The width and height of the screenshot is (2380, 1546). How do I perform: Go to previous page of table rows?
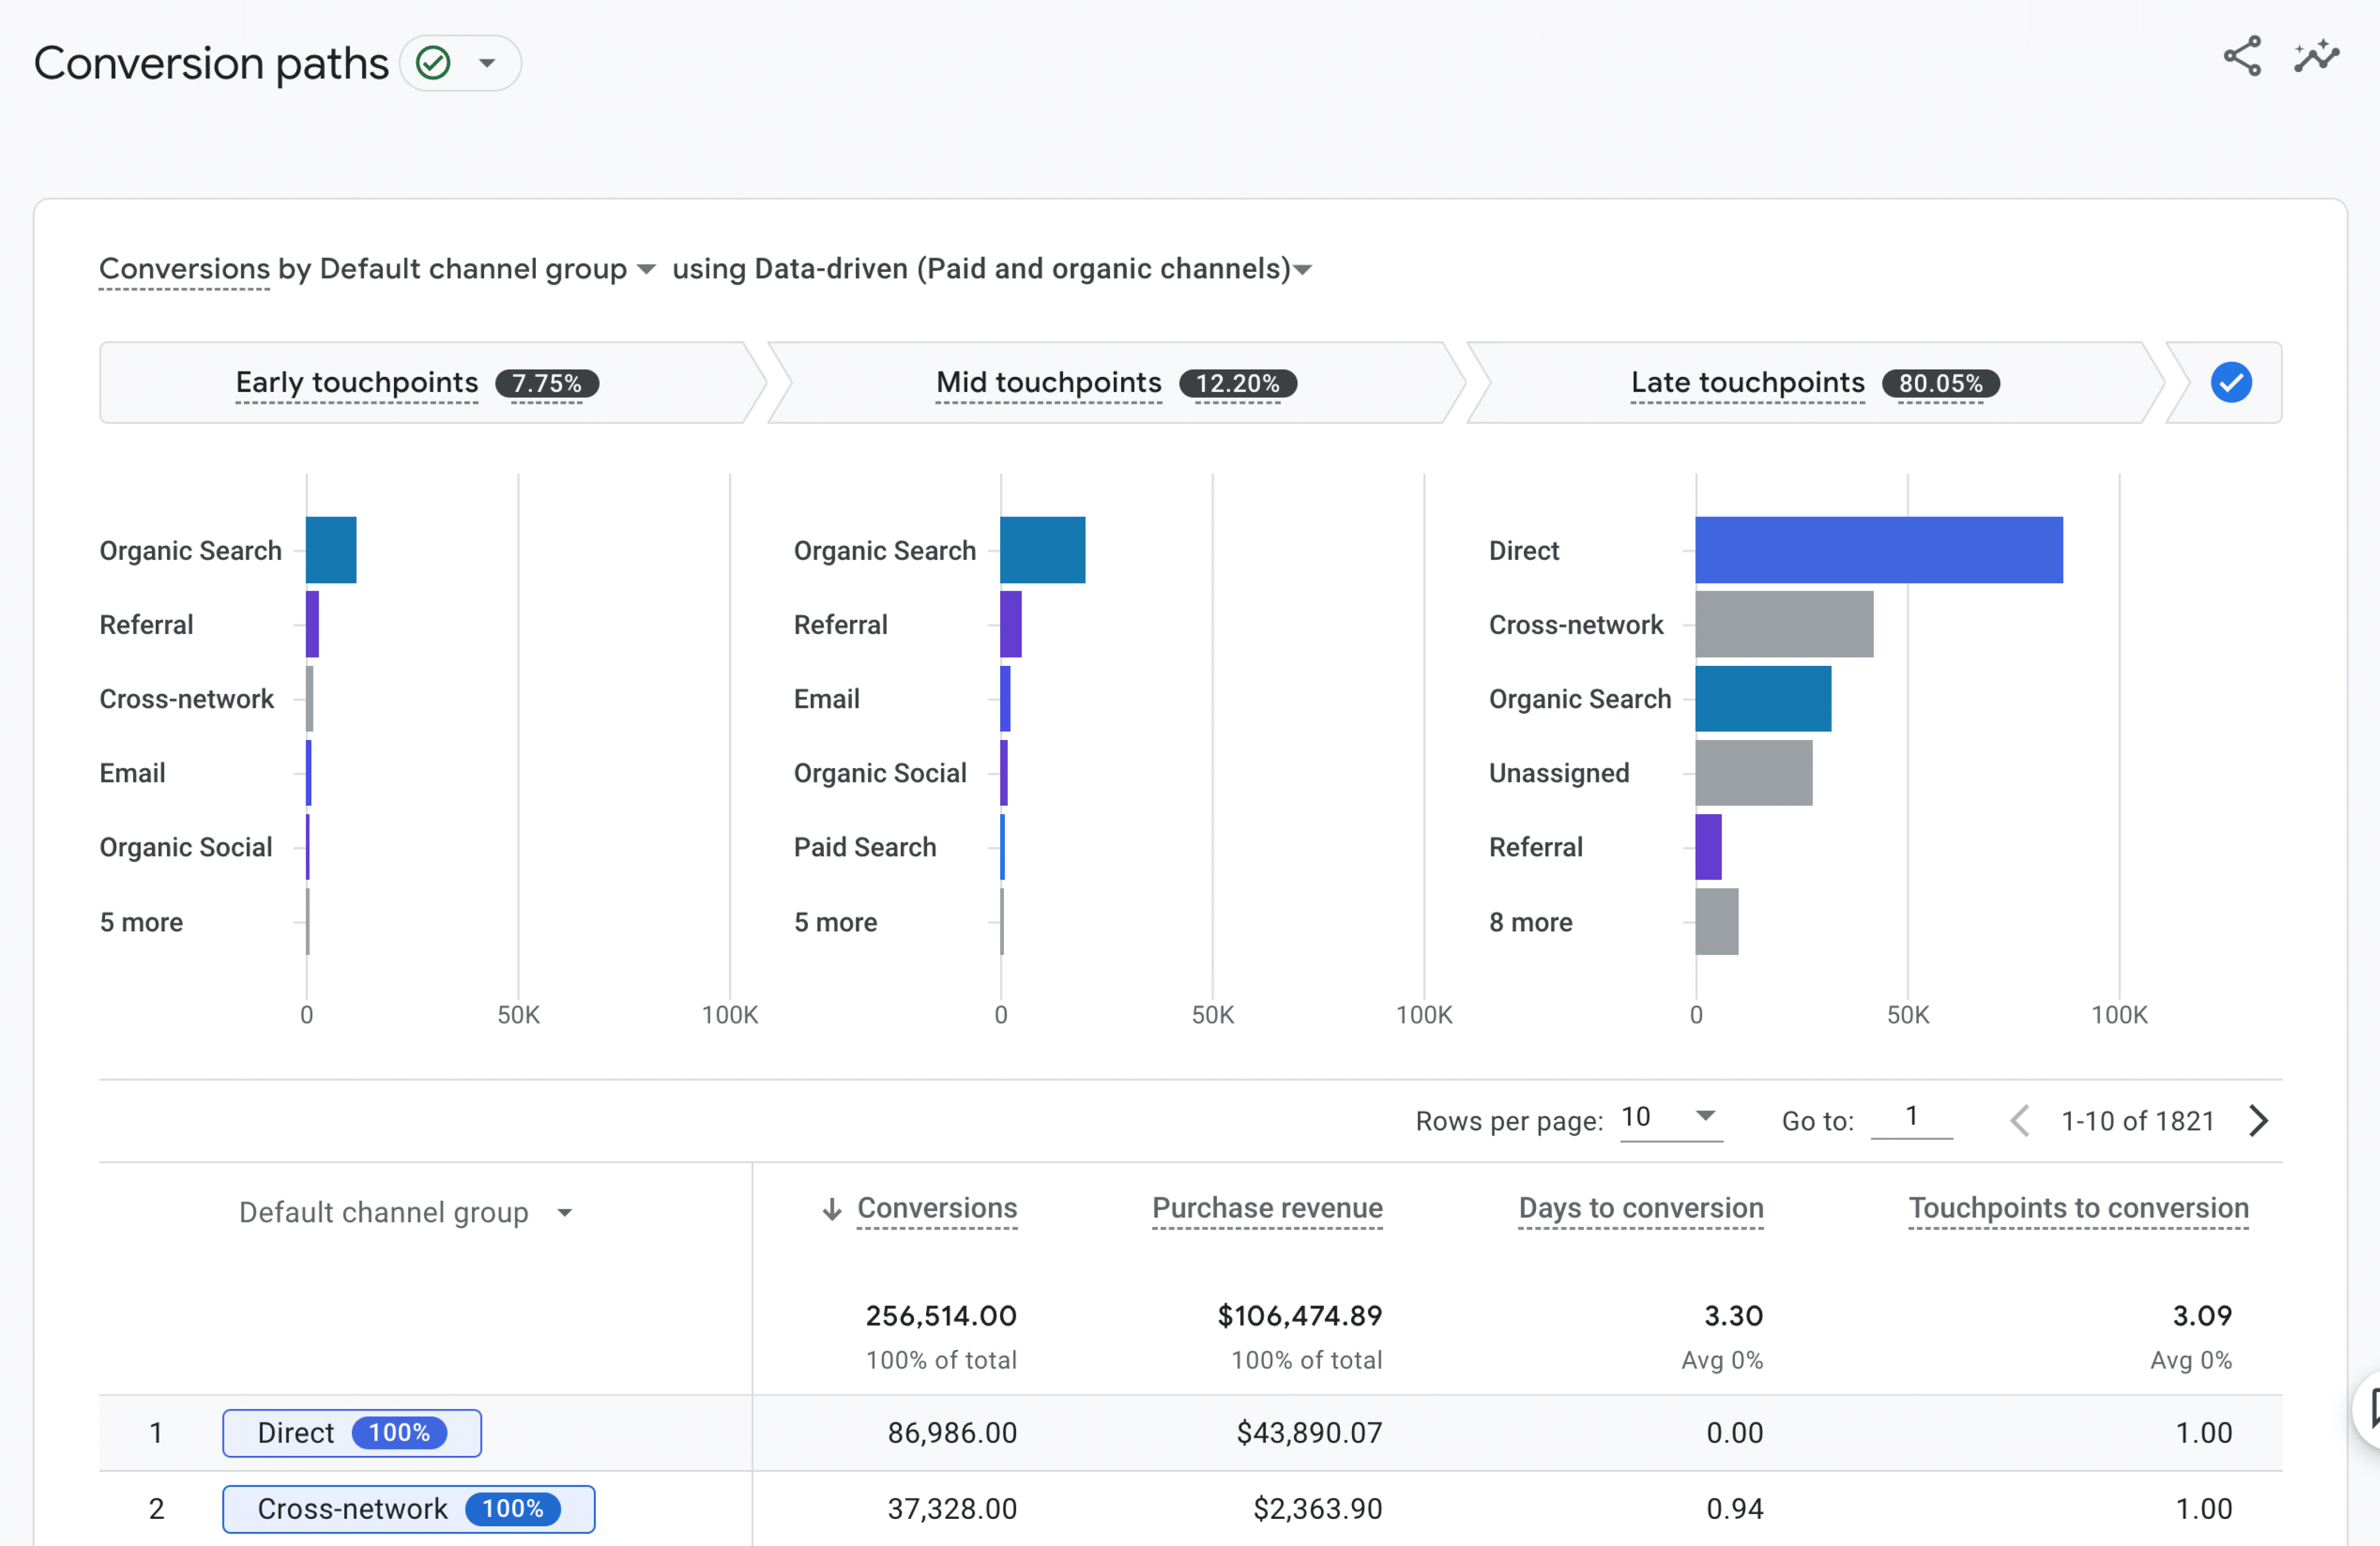(2019, 1121)
